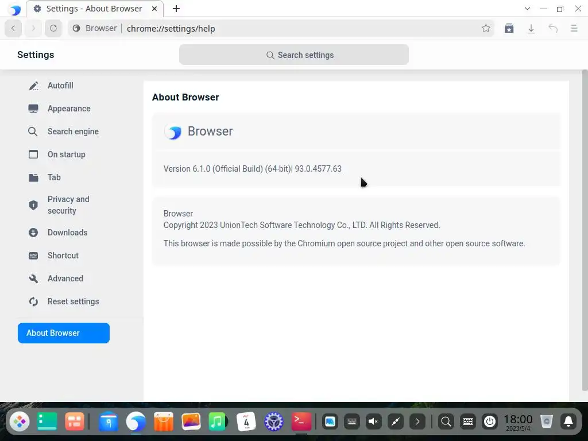588x441 pixels.
Task: Click the Appearance monitor icon
Action: point(33,109)
